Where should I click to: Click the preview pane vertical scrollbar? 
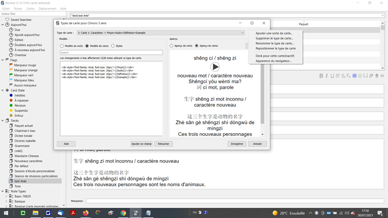[x=262, y=94]
